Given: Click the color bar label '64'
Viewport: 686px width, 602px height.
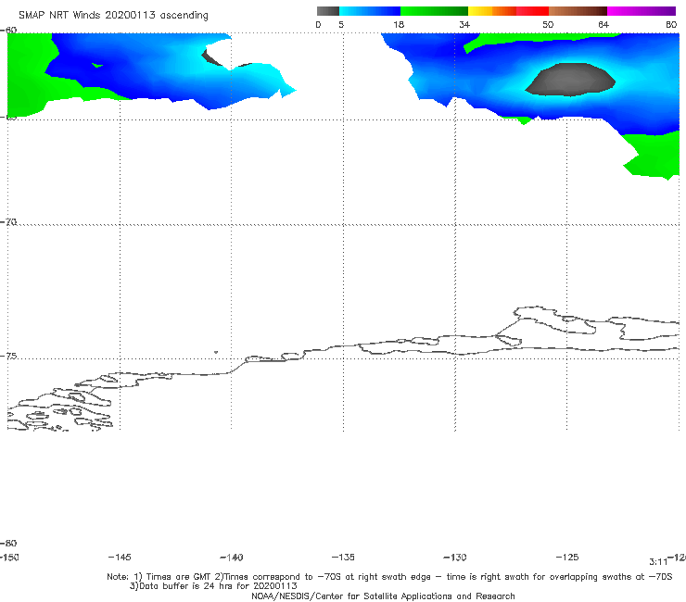Looking at the screenshot, I should (x=603, y=25).
